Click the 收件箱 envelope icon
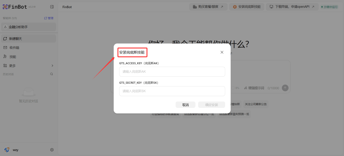Screen dimensions: 344x156 [5, 48]
